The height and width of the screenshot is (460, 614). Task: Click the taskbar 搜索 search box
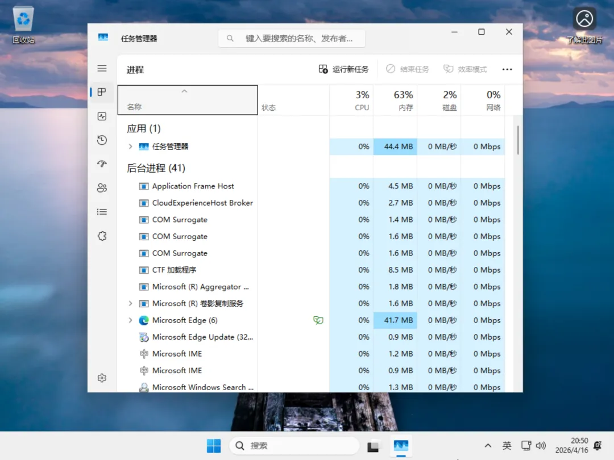pyautogui.click(x=294, y=446)
